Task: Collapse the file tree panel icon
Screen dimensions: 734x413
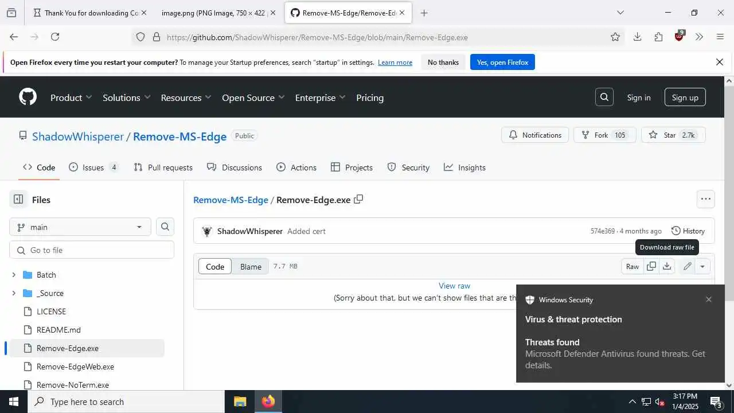Action: [x=18, y=200]
